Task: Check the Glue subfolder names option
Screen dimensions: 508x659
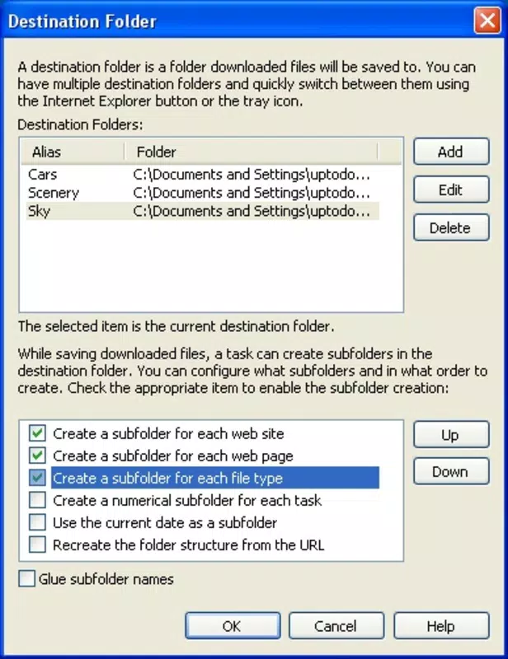Action: coord(26,579)
